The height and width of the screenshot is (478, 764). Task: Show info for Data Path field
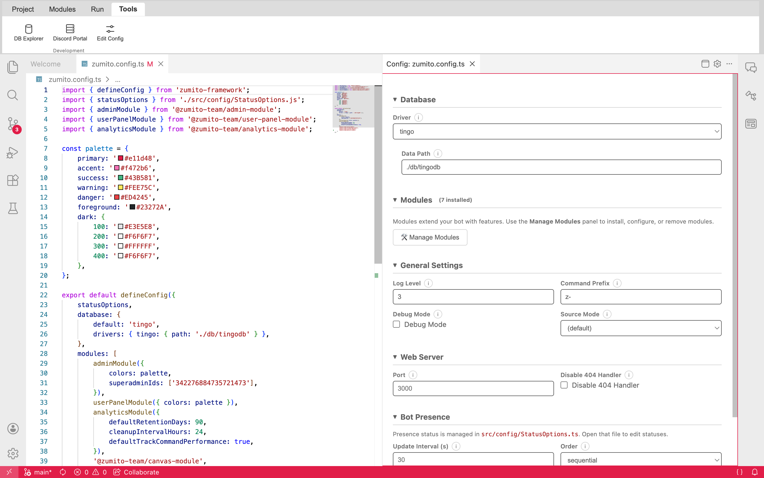point(437,154)
